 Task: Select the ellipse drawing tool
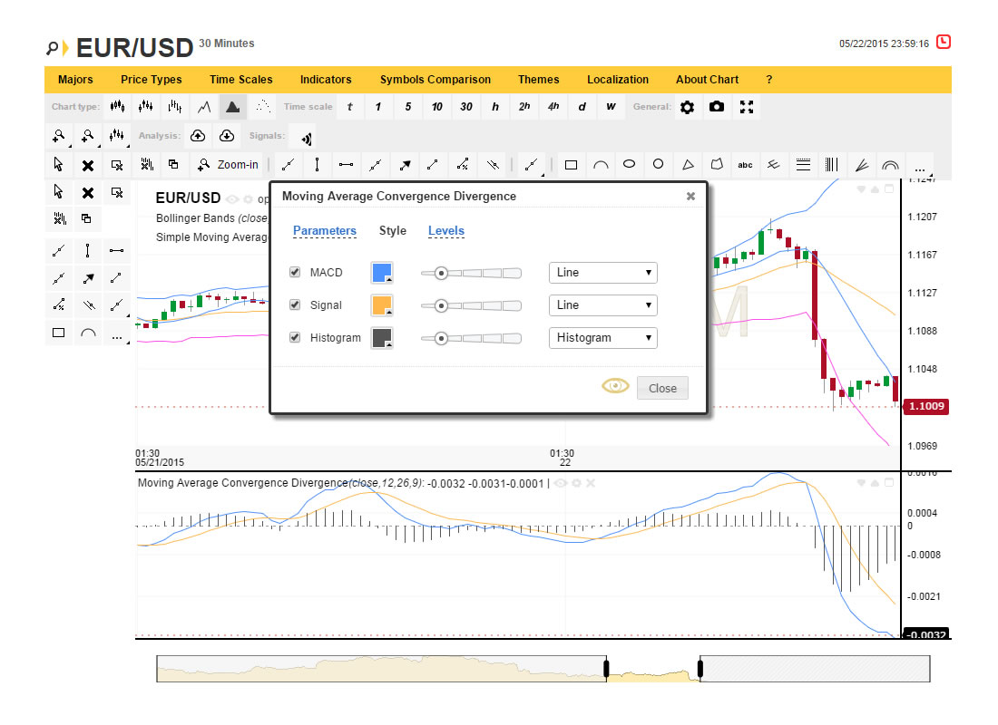(629, 165)
